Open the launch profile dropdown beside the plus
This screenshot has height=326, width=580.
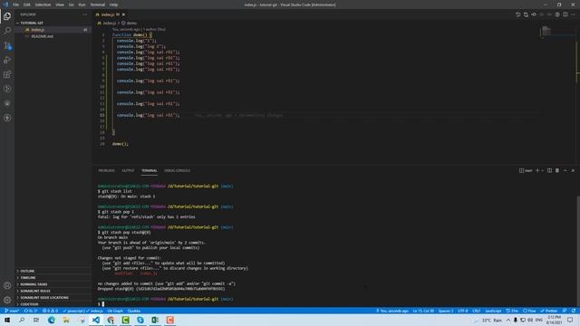(542, 170)
